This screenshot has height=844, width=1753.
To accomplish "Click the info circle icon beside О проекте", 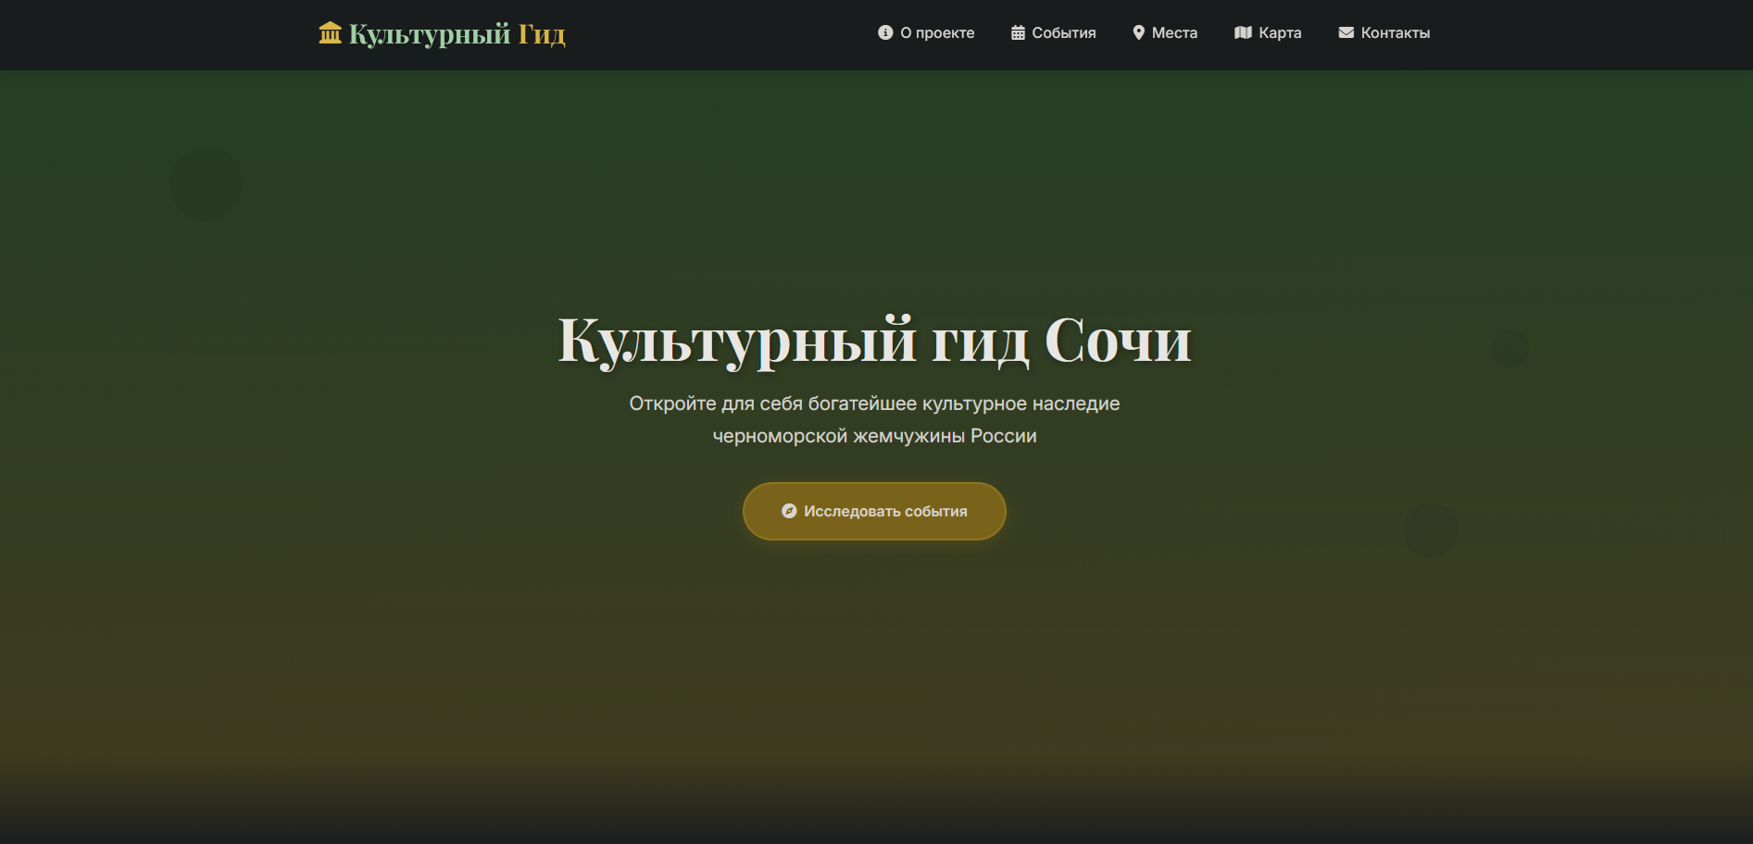I will 885,32.
